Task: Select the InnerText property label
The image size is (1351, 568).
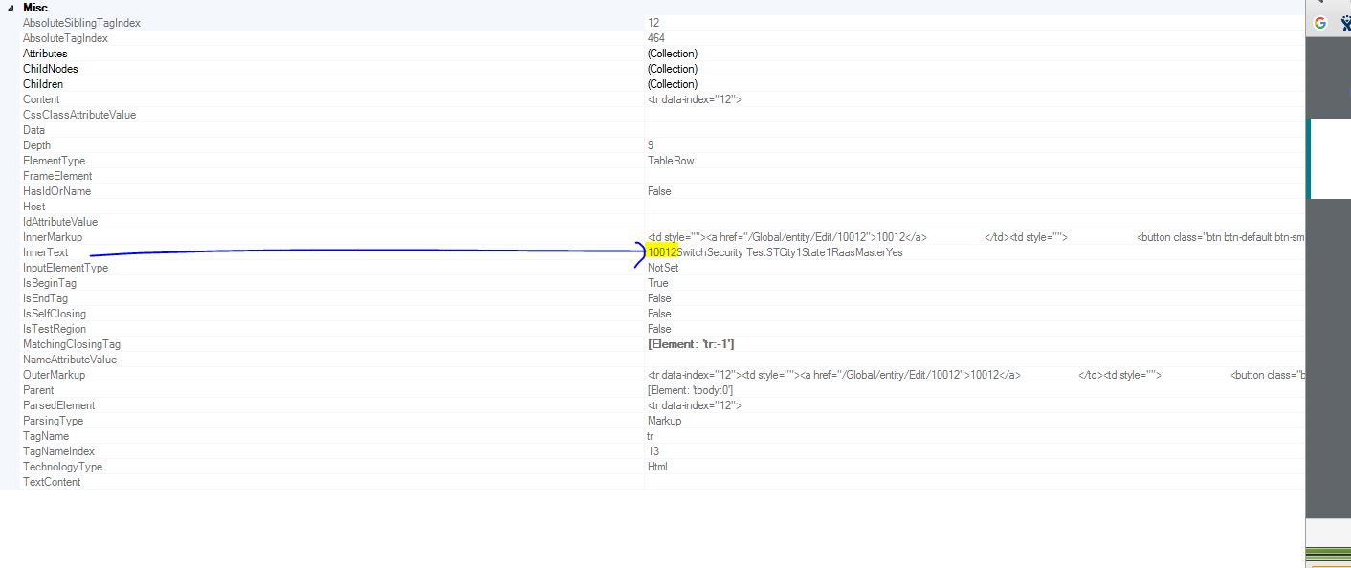Action: pos(45,252)
